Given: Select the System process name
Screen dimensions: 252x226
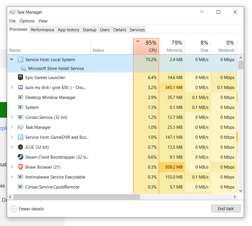Looking at the screenshot, I should pos(32,107).
